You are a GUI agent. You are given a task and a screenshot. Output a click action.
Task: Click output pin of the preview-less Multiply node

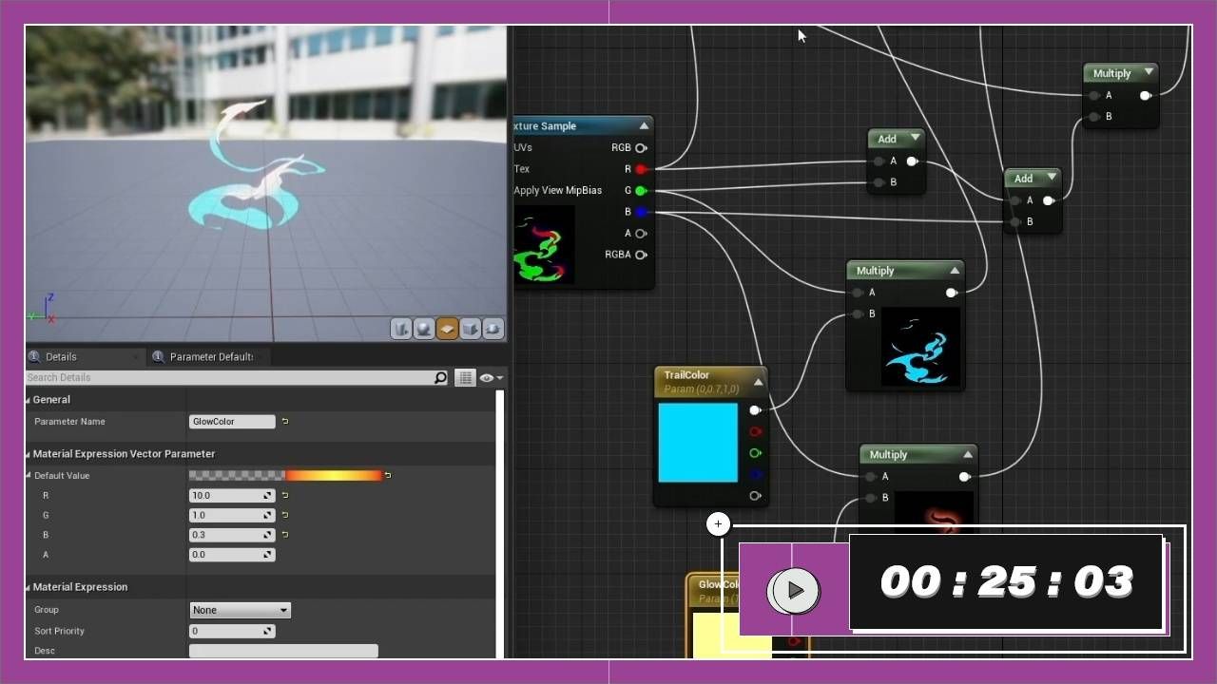click(x=1146, y=95)
